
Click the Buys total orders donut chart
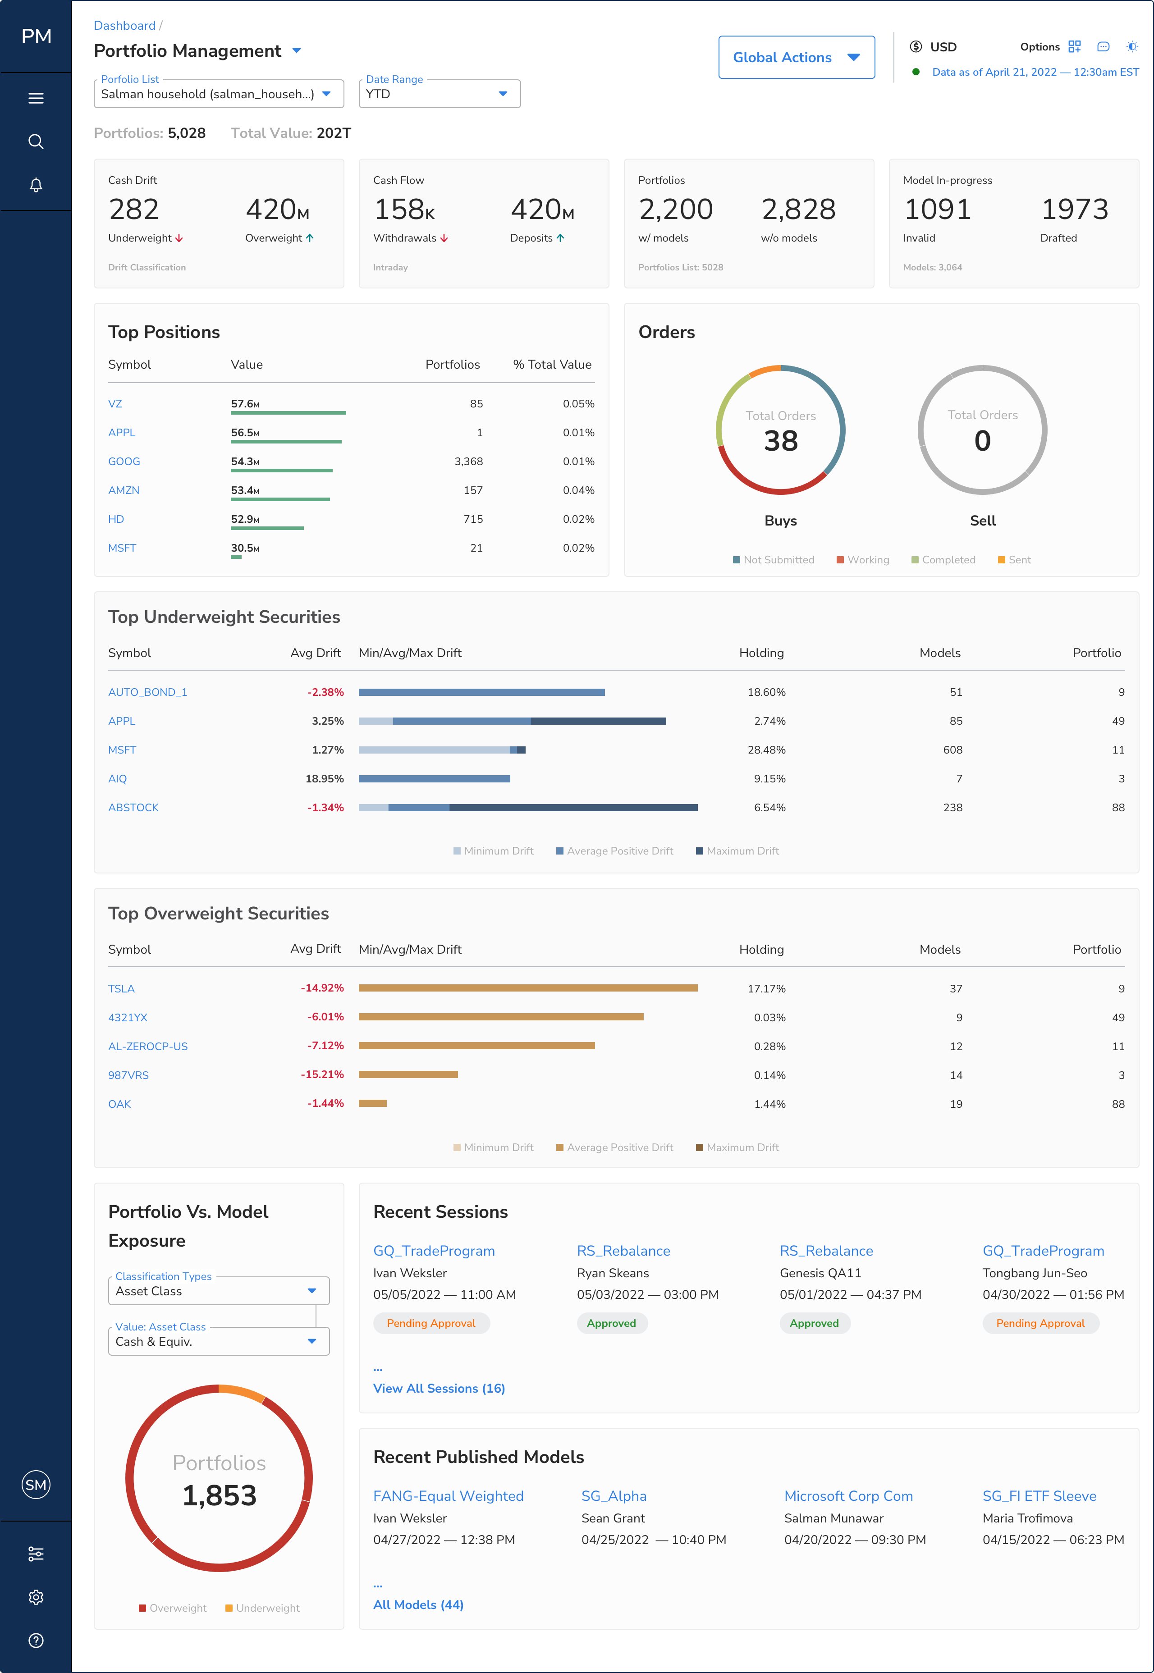[780, 430]
